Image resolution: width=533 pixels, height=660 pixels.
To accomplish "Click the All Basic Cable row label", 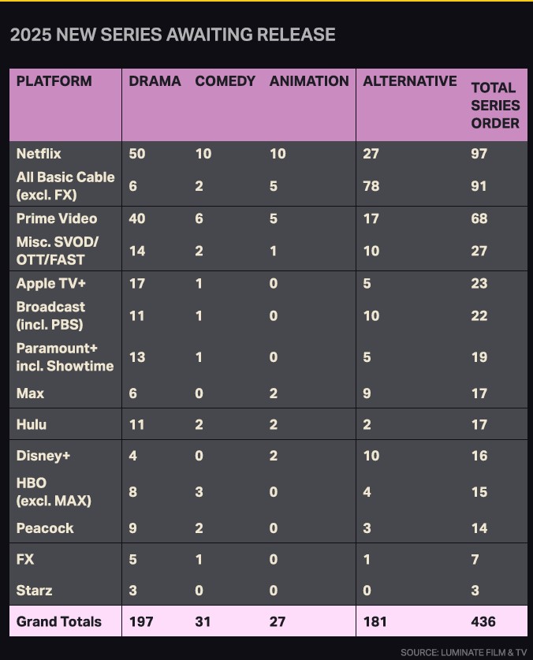I will coord(65,185).
